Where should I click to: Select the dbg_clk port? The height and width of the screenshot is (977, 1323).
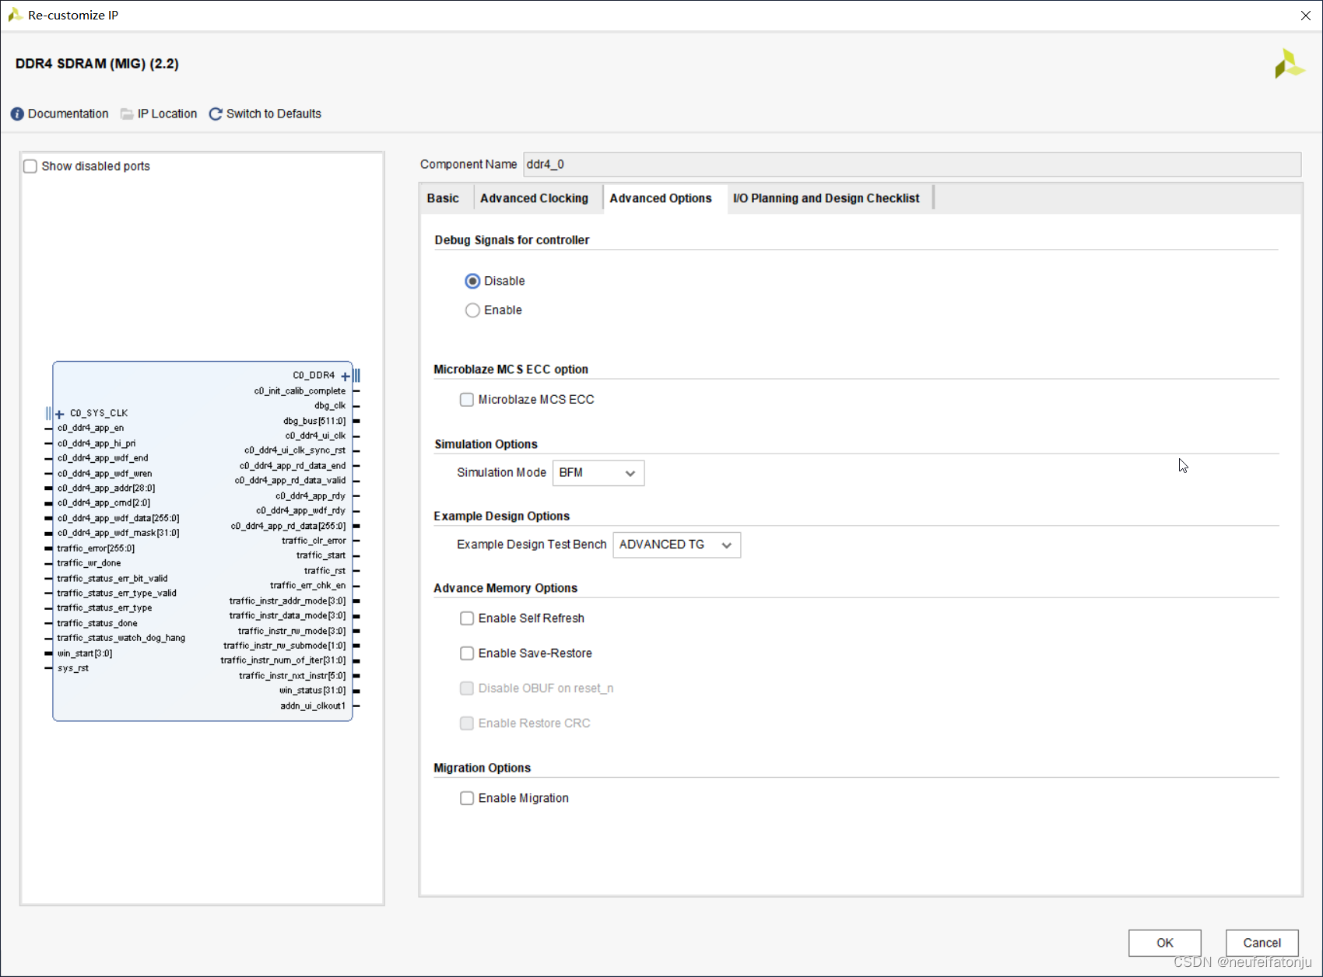[330, 406]
